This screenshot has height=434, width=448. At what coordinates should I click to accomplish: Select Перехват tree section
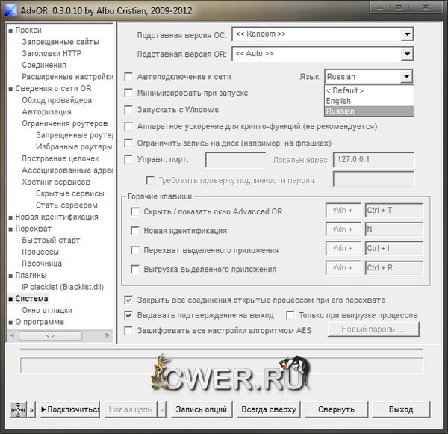click(x=33, y=229)
